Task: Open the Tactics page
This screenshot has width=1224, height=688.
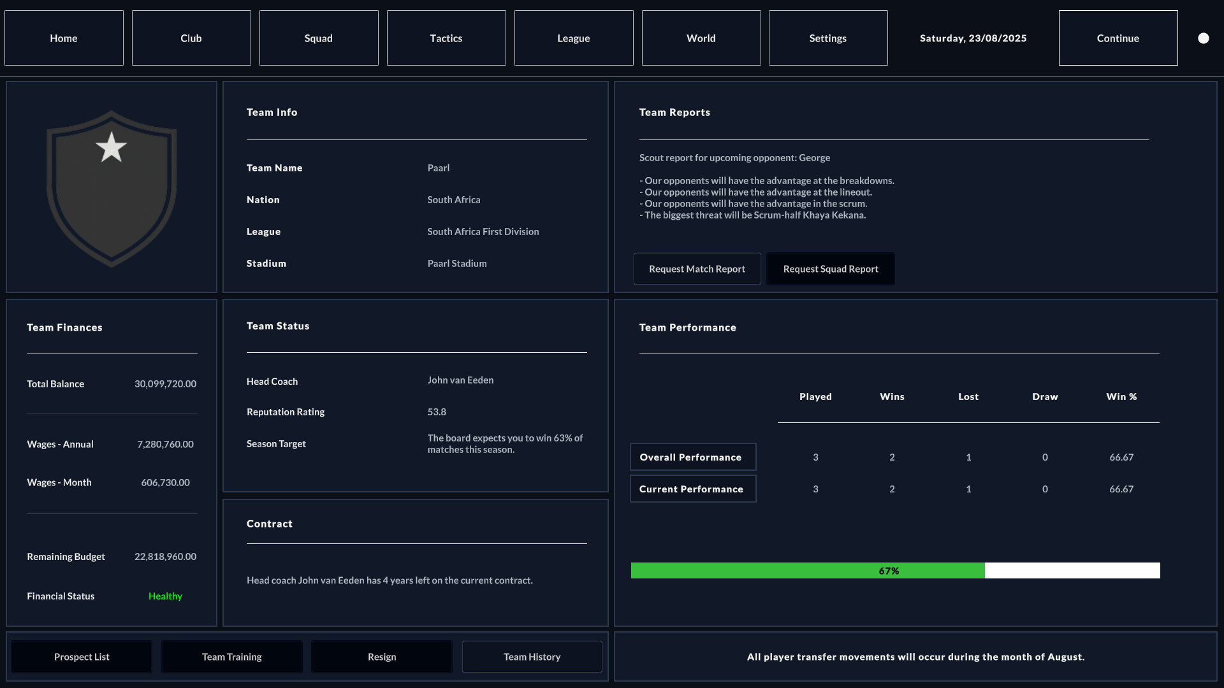Action: coord(446,38)
